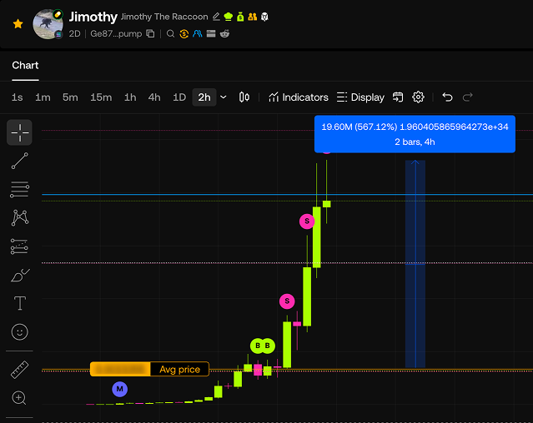533x423 pixels.
Task: Select the brush drawing tool
Action: pyautogui.click(x=20, y=275)
